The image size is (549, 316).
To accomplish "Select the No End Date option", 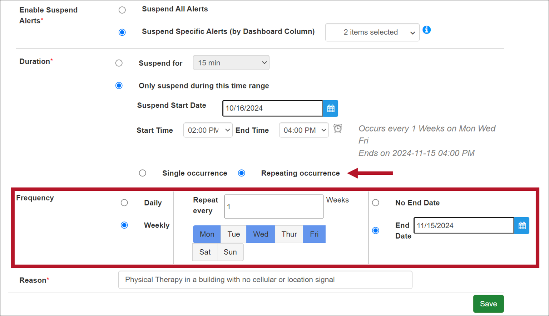I will pyautogui.click(x=376, y=203).
